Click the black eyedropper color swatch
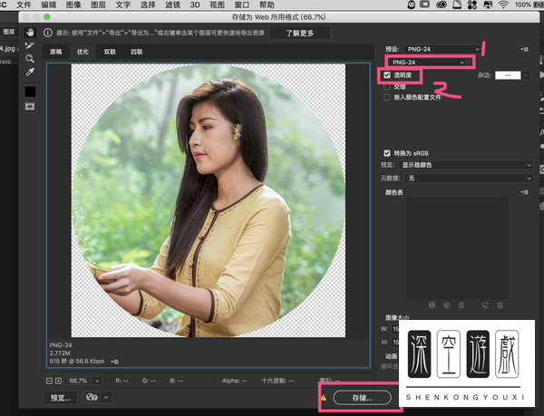544x416 pixels. [x=30, y=92]
